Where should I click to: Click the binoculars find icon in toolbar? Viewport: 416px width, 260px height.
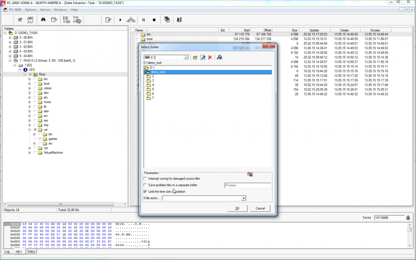(43, 19)
